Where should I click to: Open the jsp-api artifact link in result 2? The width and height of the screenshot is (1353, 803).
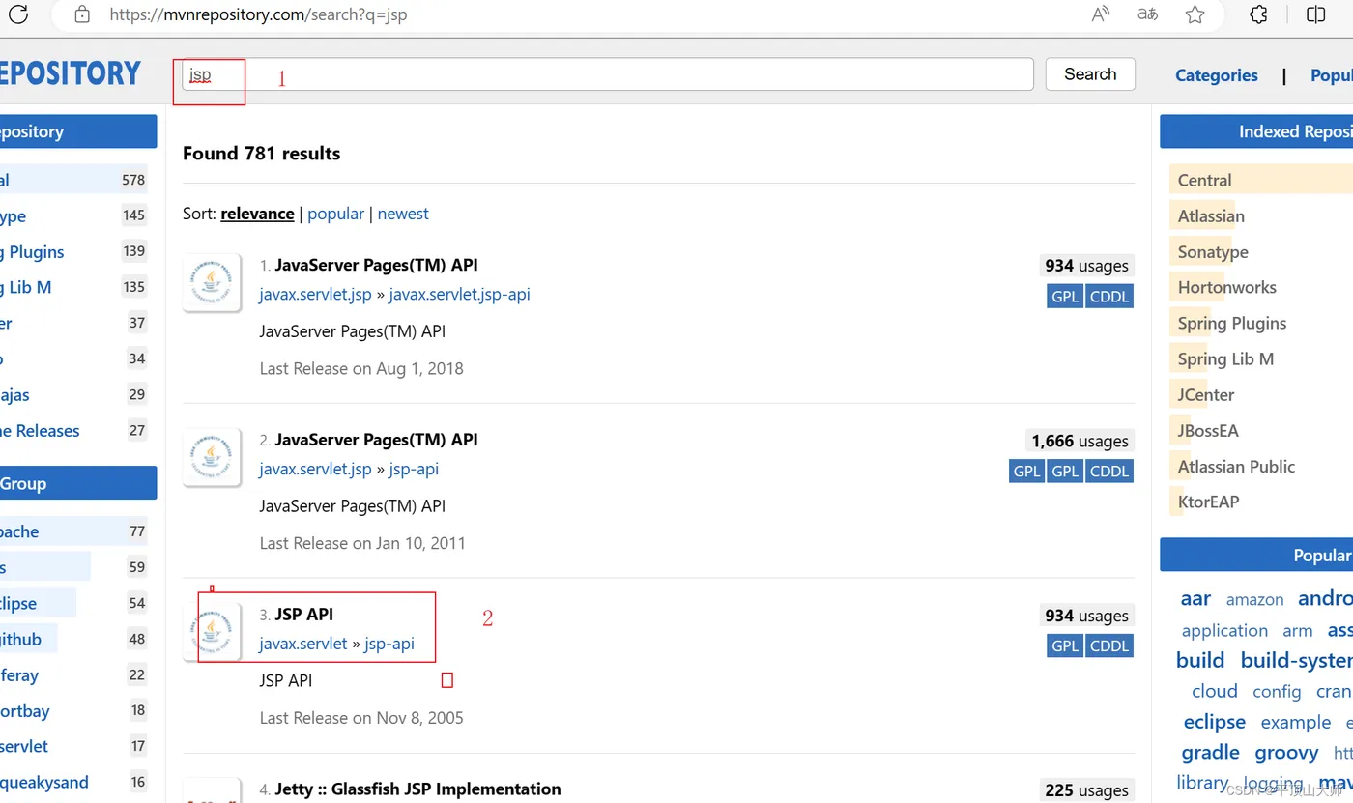click(x=414, y=469)
